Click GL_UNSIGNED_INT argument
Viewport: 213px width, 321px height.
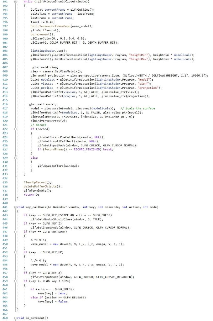[113, 117]
